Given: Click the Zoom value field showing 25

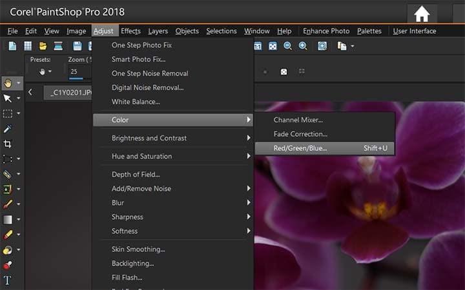Looking at the screenshot, I should [x=79, y=72].
